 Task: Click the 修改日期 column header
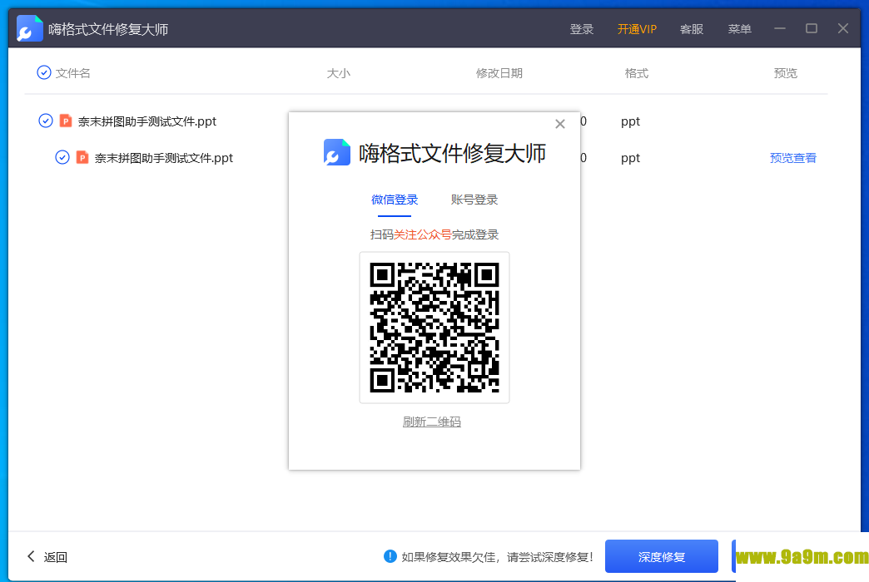click(x=499, y=73)
